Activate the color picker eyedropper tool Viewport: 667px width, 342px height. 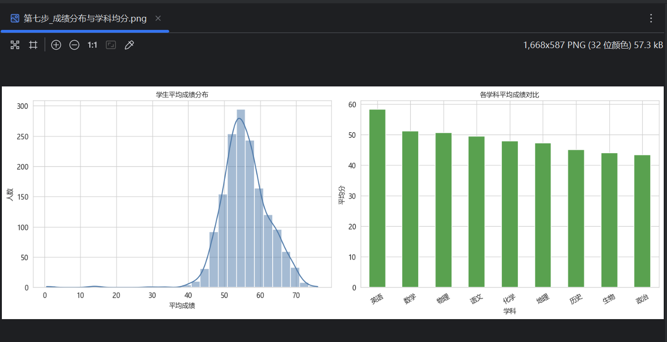pos(129,45)
